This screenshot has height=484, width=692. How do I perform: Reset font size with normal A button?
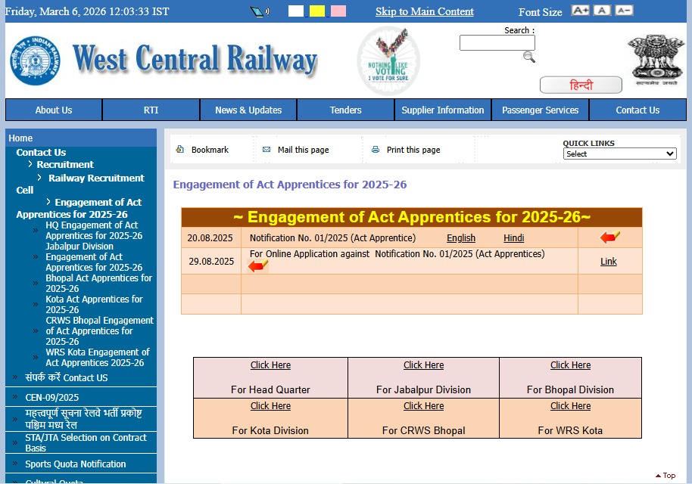[x=602, y=11]
